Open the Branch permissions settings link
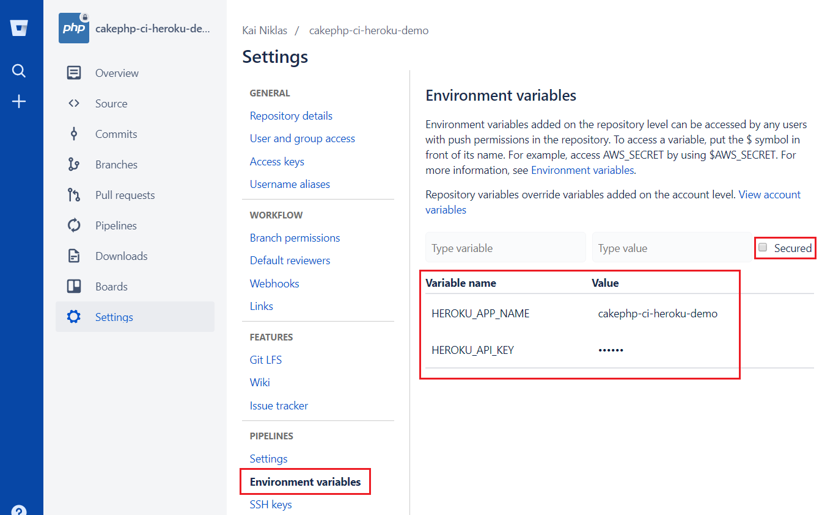Image resolution: width=822 pixels, height=515 pixels. pos(295,238)
